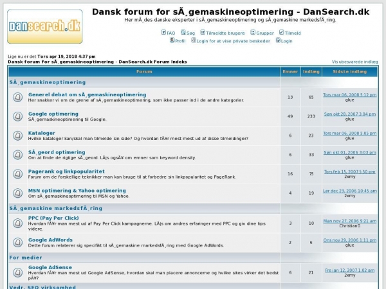Screen dimensions: 386x289
Task: Click the page title Dansk forum heading
Action: tap(231, 12)
